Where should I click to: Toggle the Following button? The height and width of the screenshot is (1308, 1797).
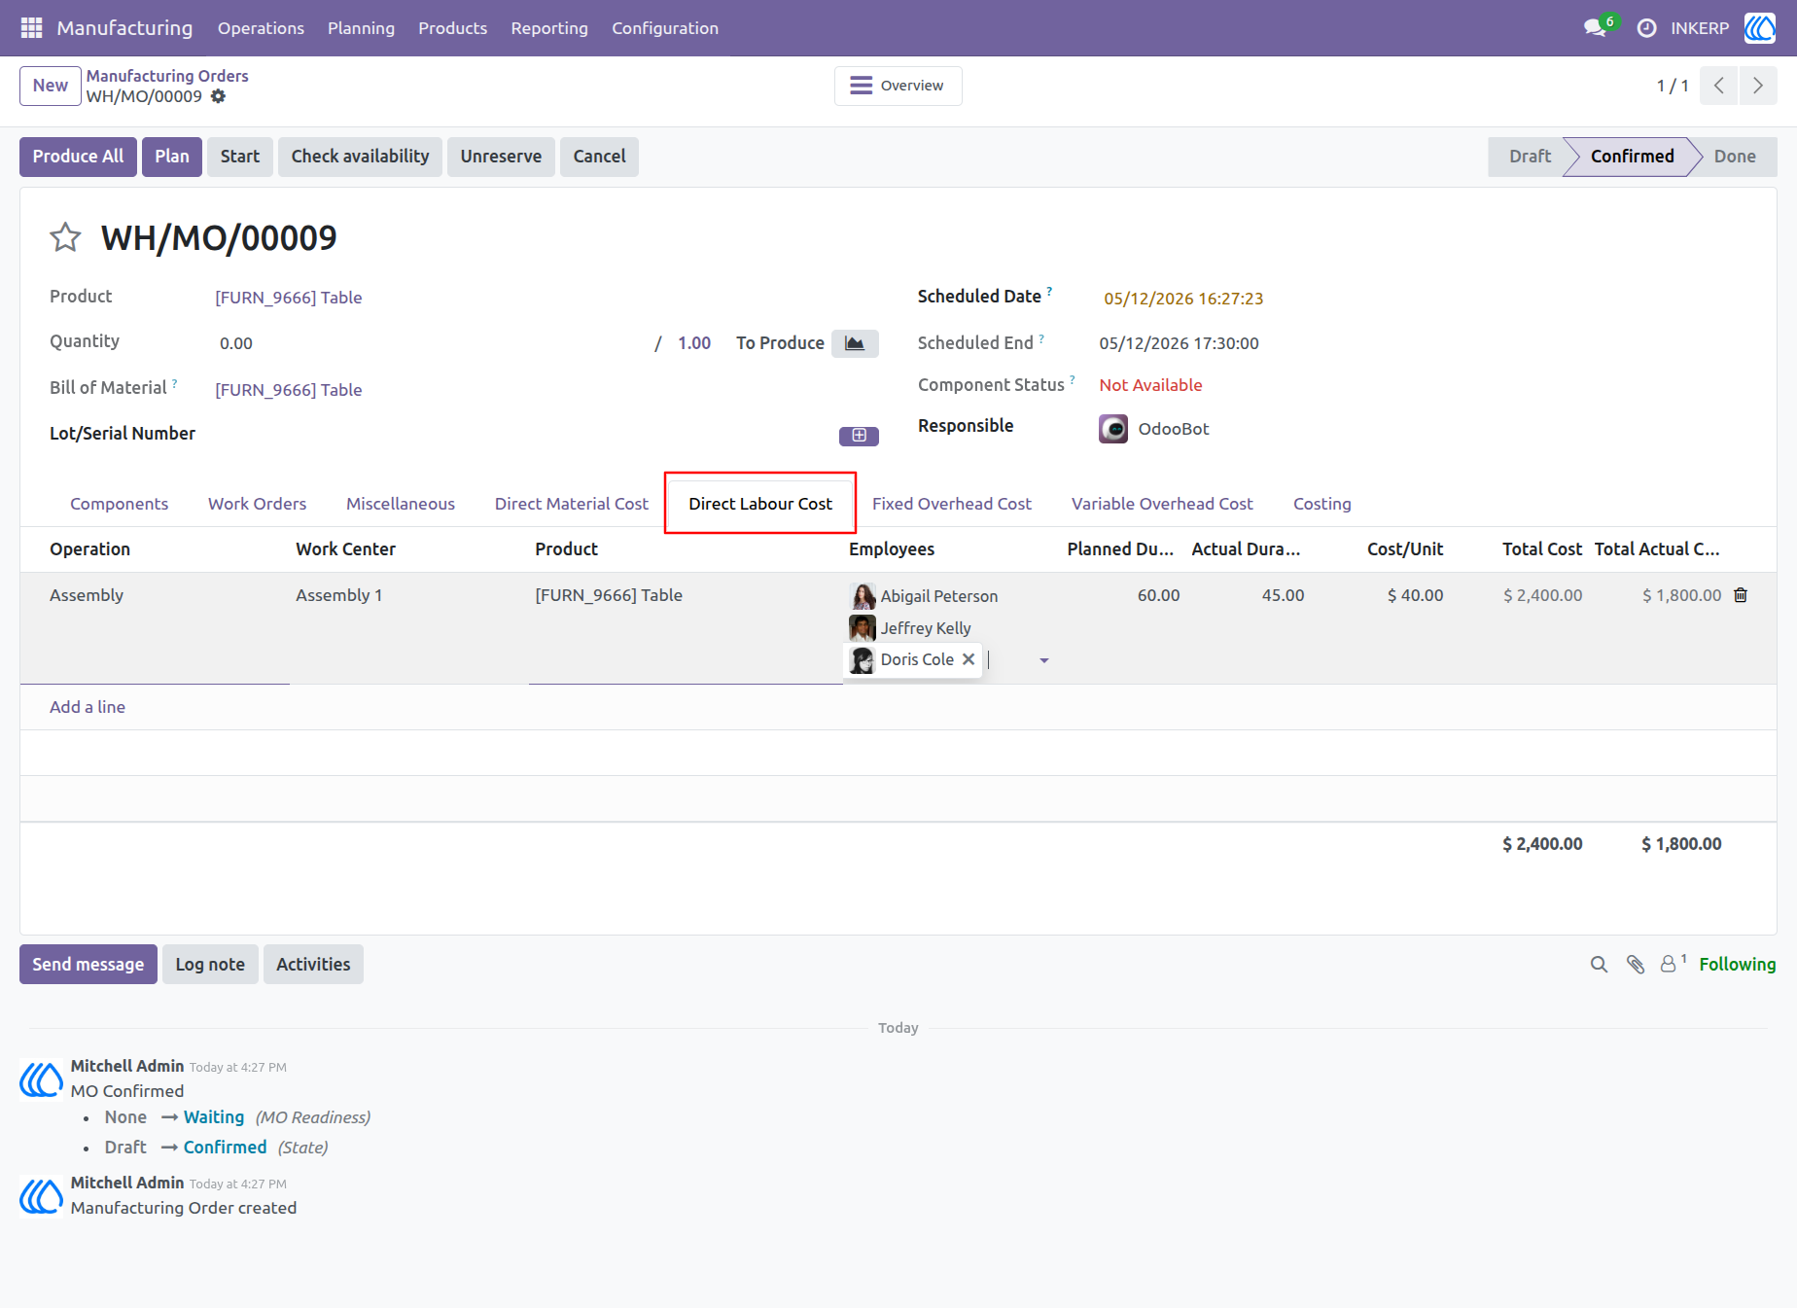tap(1737, 965)
